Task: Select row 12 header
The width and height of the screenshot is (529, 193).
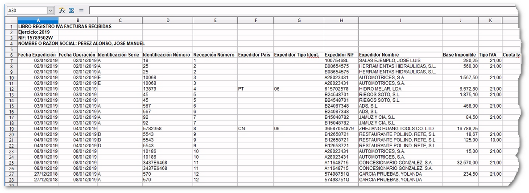Action: (11, 89)
